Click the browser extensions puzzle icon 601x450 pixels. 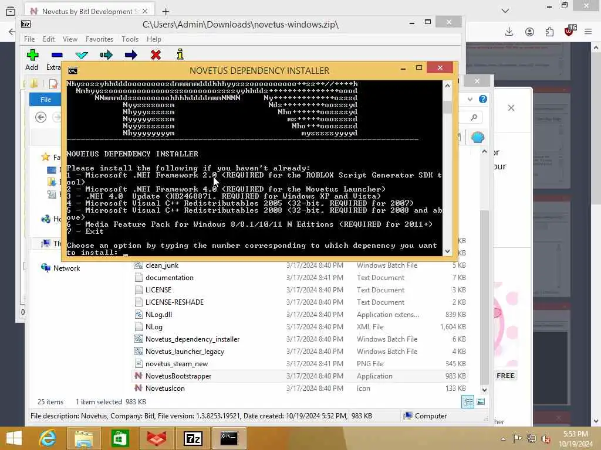click(x=549, y=32)
